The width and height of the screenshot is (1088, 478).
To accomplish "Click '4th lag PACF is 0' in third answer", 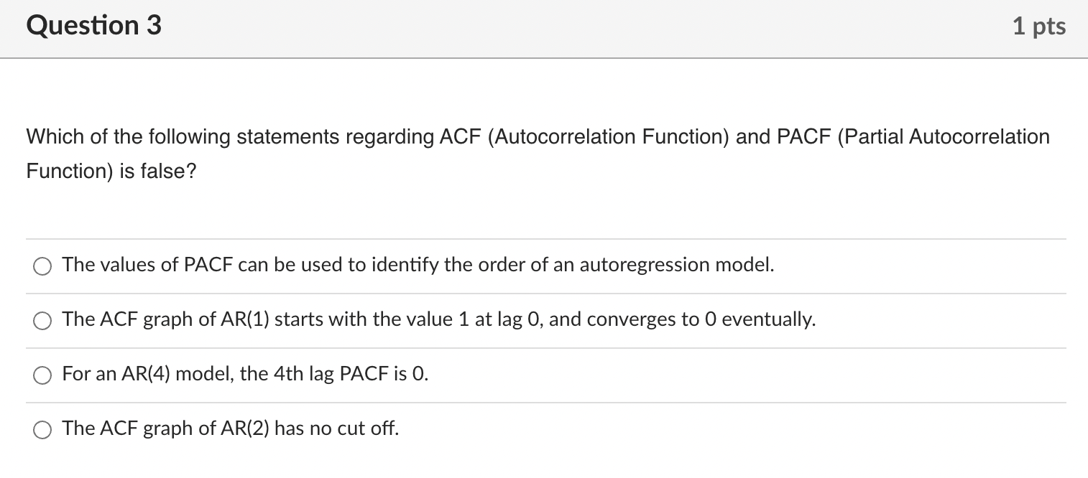I will [351, 374].
